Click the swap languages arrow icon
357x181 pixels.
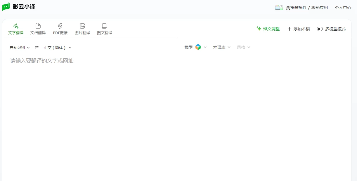pyautogui.click(x=36, y=47)
